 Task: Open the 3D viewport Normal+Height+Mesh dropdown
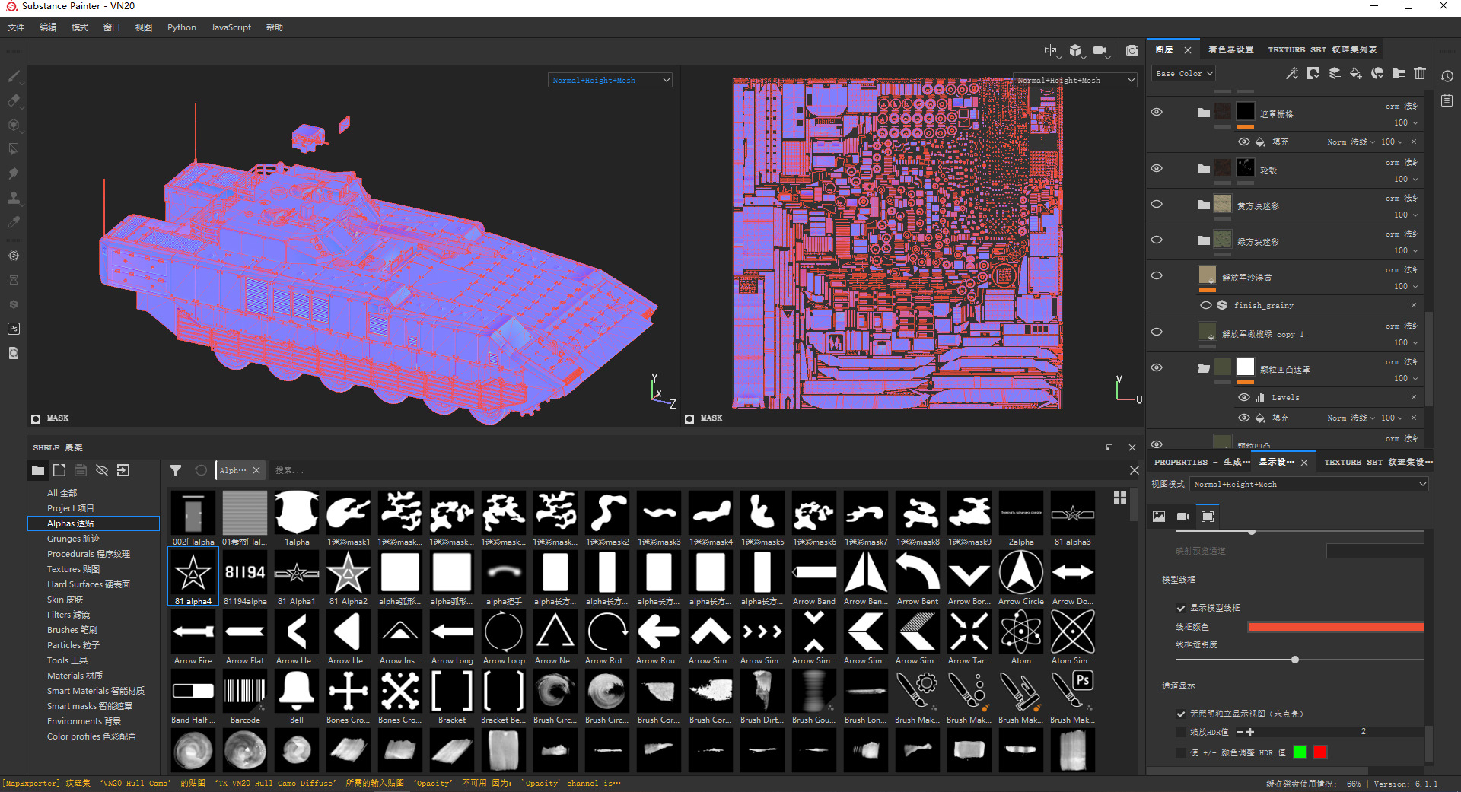(610, 80)
